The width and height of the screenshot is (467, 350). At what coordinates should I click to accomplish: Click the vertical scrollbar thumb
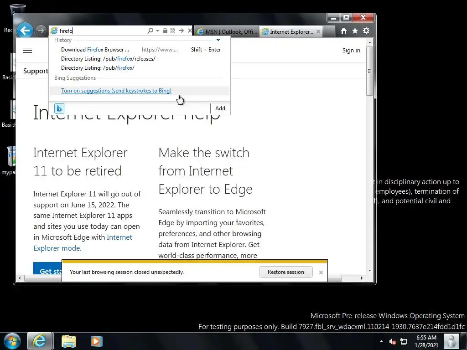[x=369, y=71]
